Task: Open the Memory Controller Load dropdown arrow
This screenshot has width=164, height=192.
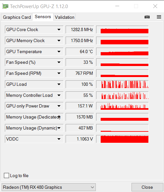Action: (59, 95)
